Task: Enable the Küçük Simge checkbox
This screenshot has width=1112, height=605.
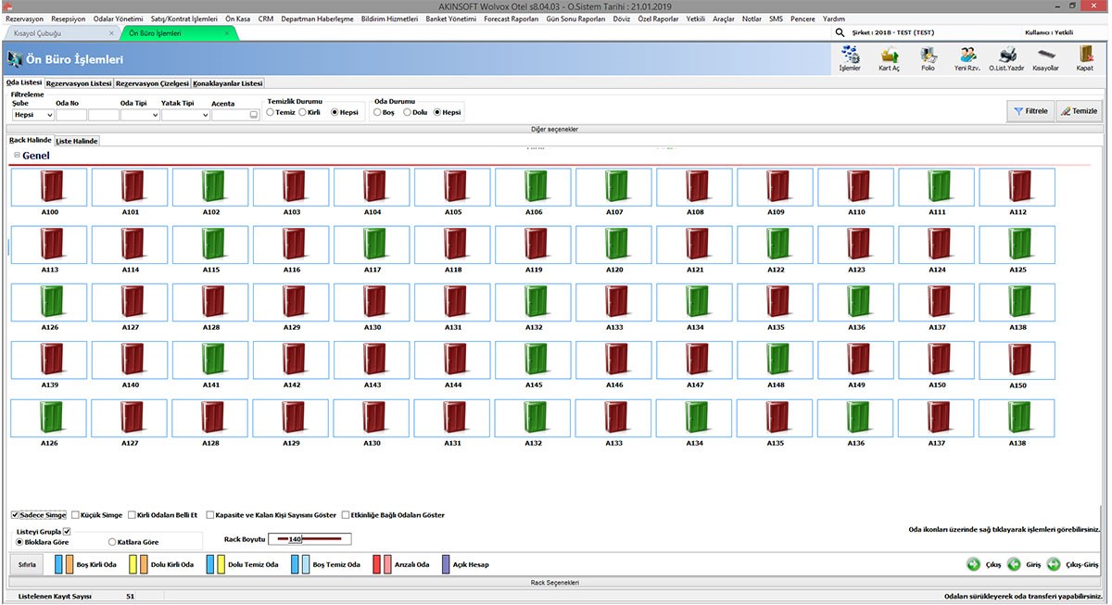Action: tap(76, 514)
